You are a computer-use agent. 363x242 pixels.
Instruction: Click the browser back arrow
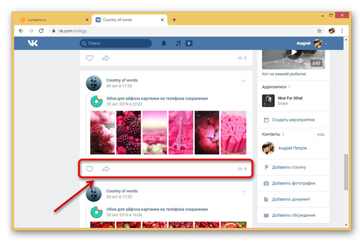[x=21, y=31]
